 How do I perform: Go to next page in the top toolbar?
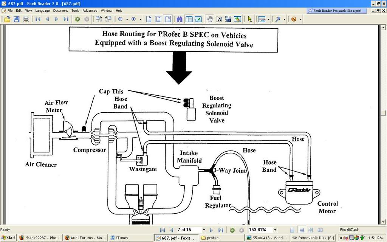coord(57,19)
